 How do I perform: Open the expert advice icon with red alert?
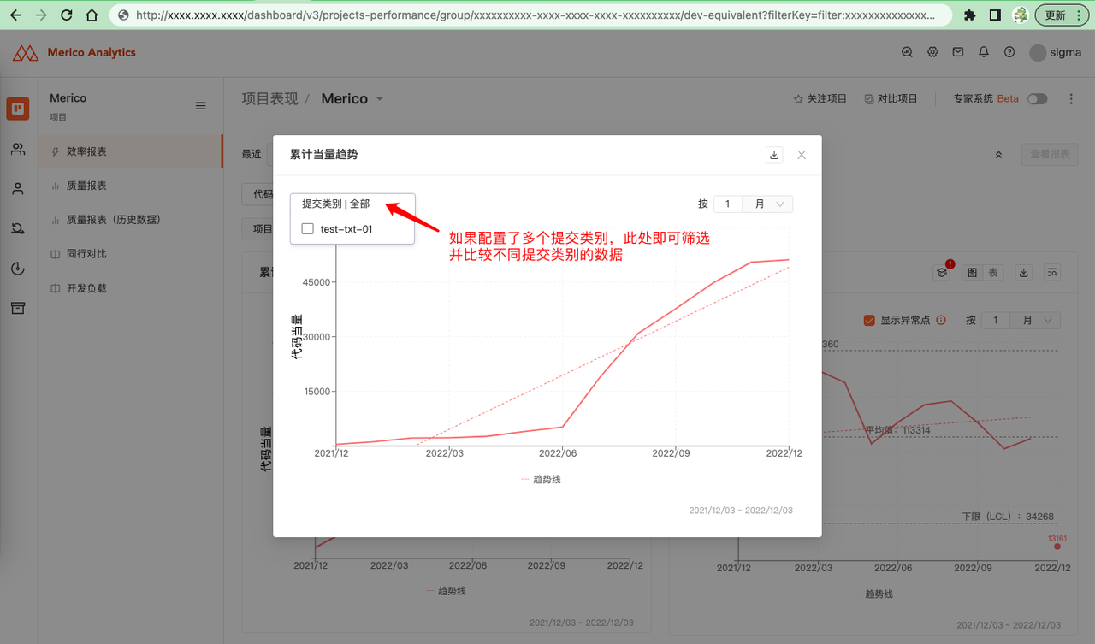coord(943,272)
